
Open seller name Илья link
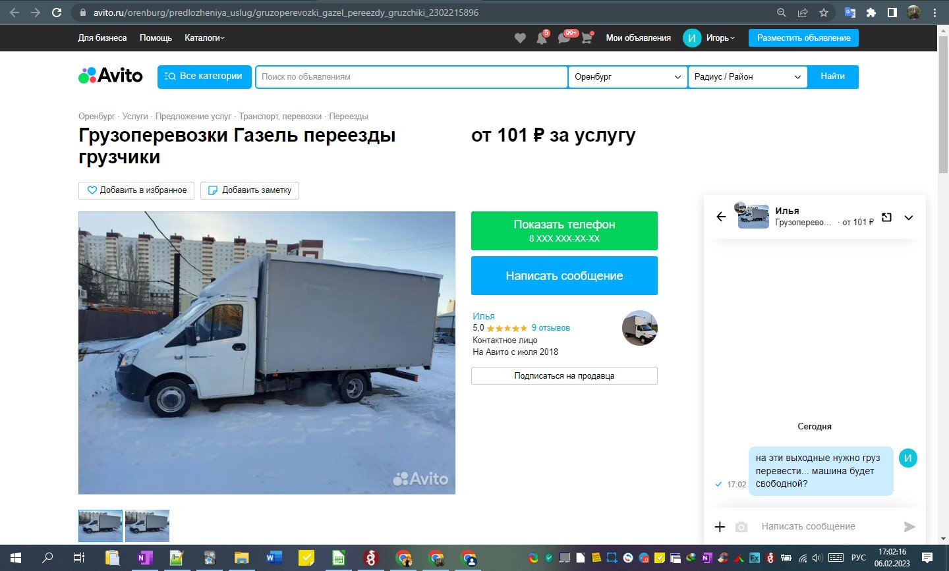click(484, 316)
